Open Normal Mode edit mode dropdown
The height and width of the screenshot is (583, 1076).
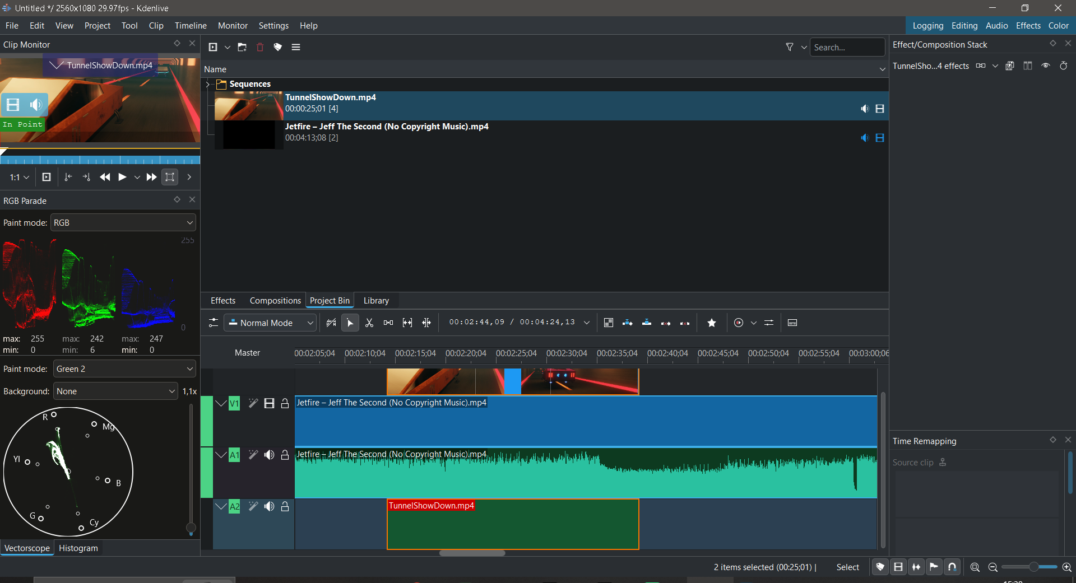[x=270, y=323]
